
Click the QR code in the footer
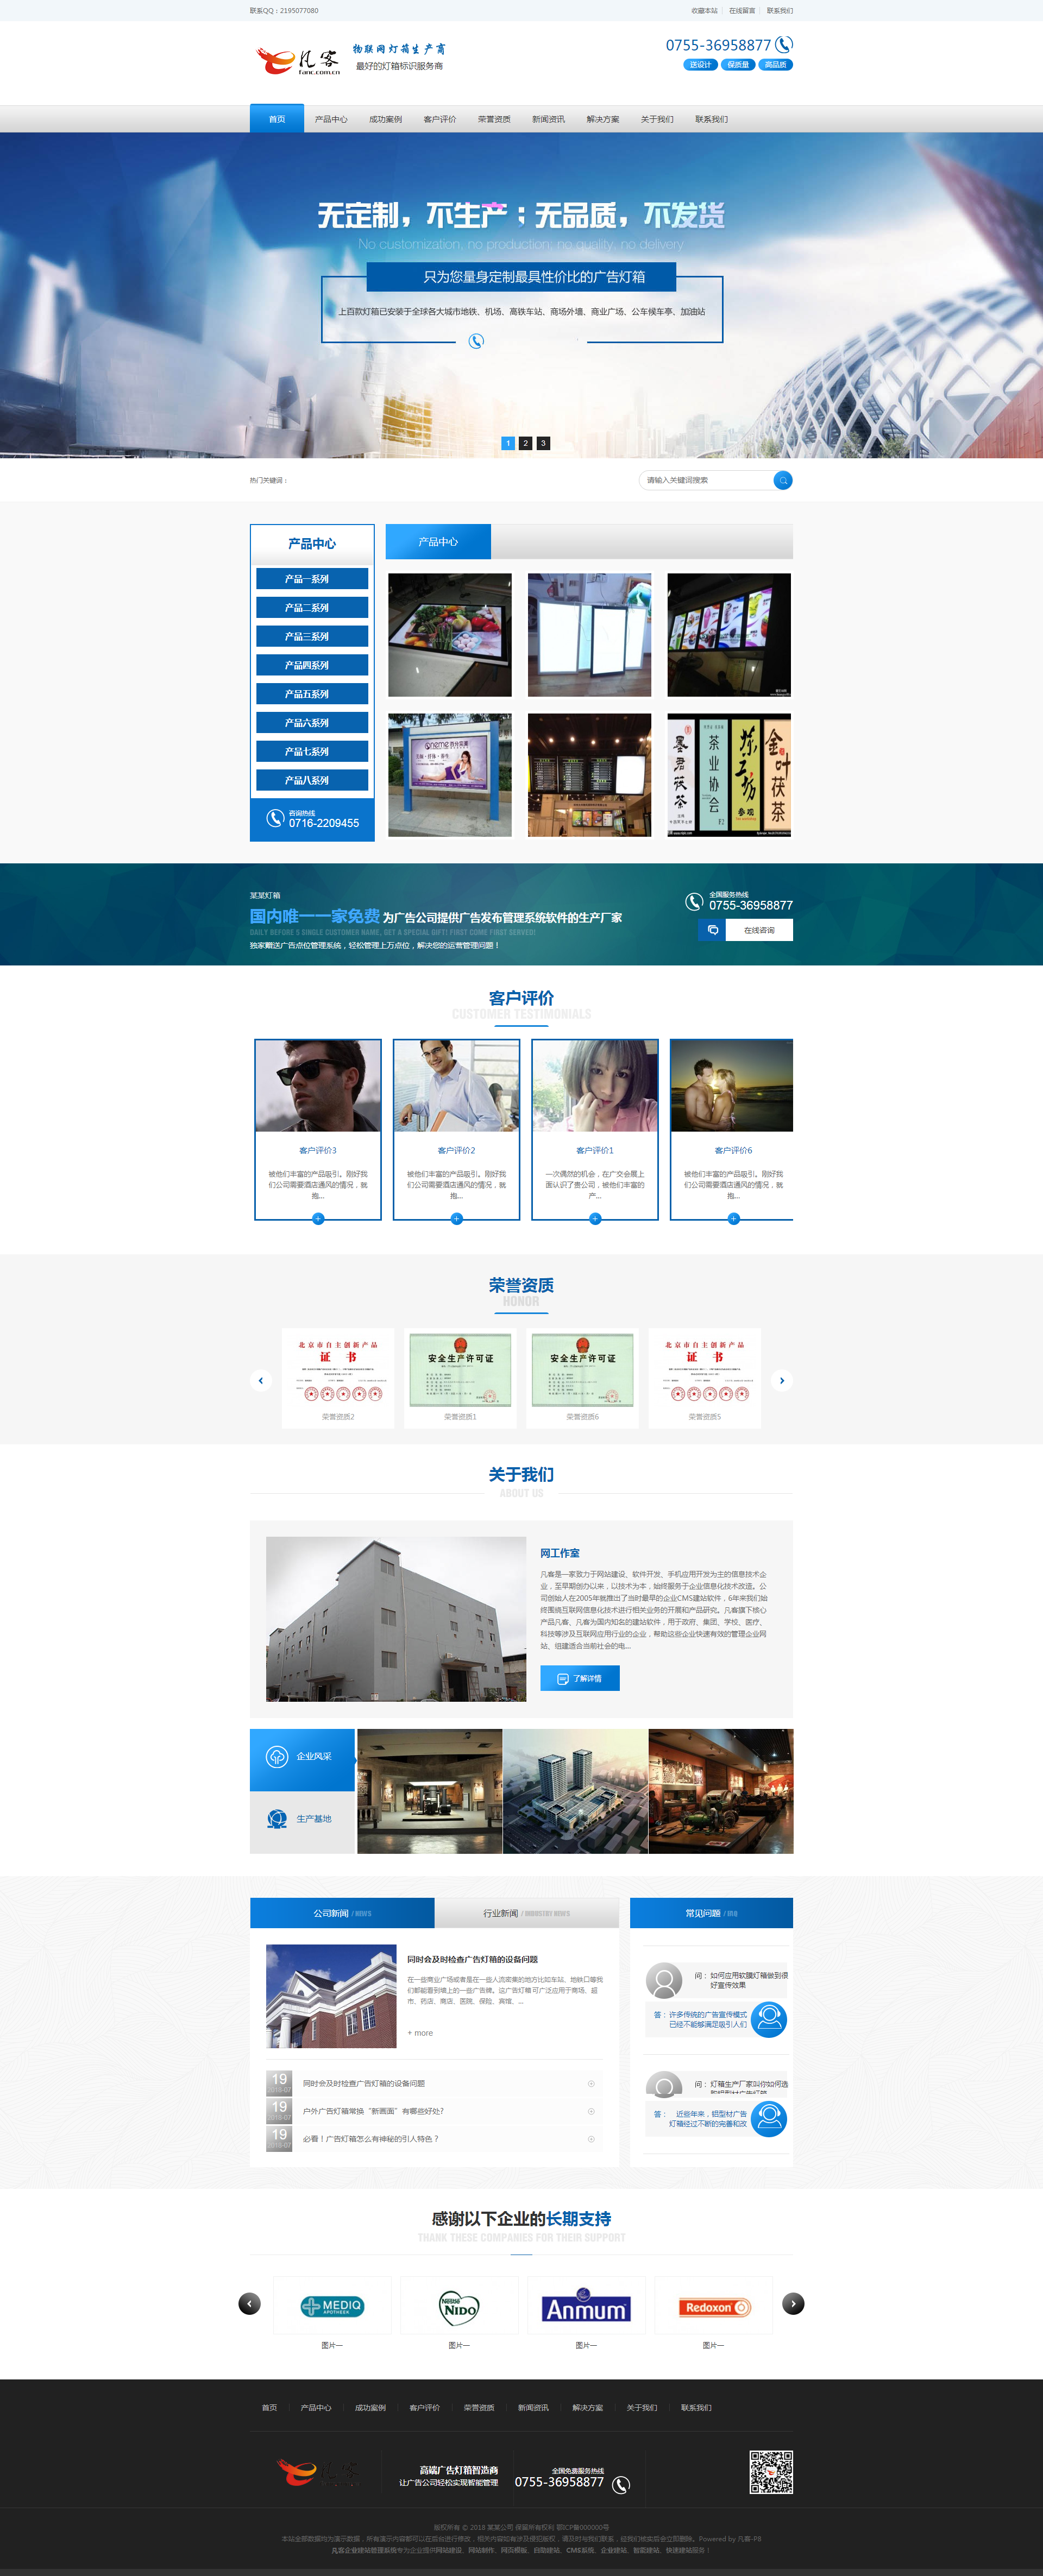(x=771, y=2471)
